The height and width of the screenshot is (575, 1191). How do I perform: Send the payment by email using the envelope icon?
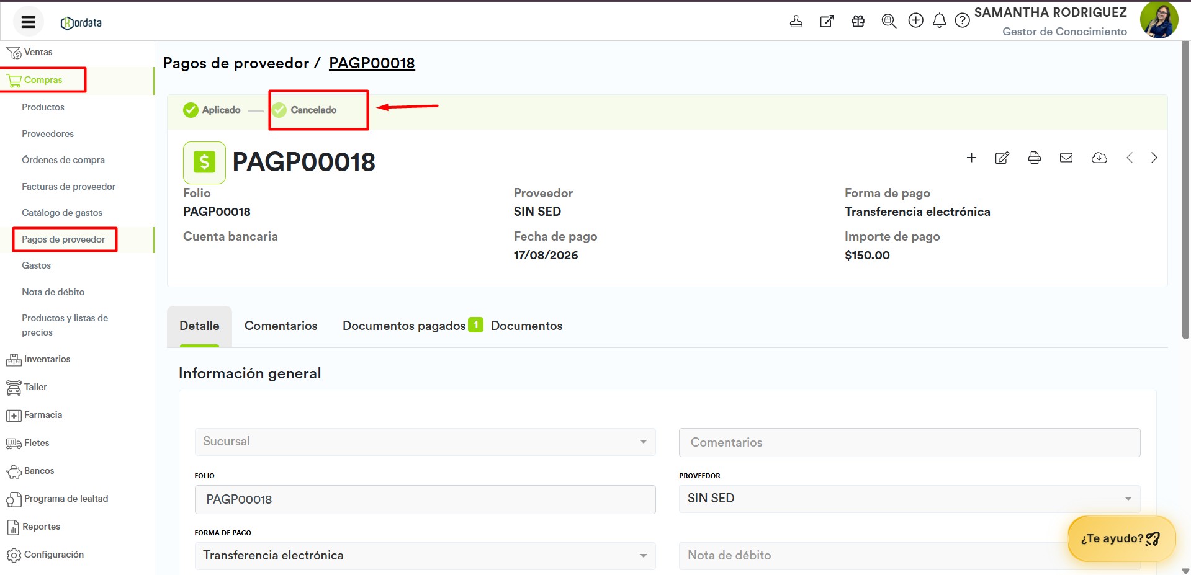coord(1066,158)
